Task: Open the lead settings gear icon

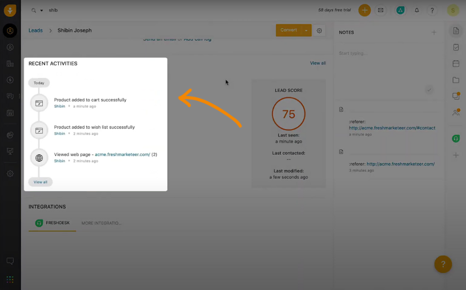Action: point(319,30)
